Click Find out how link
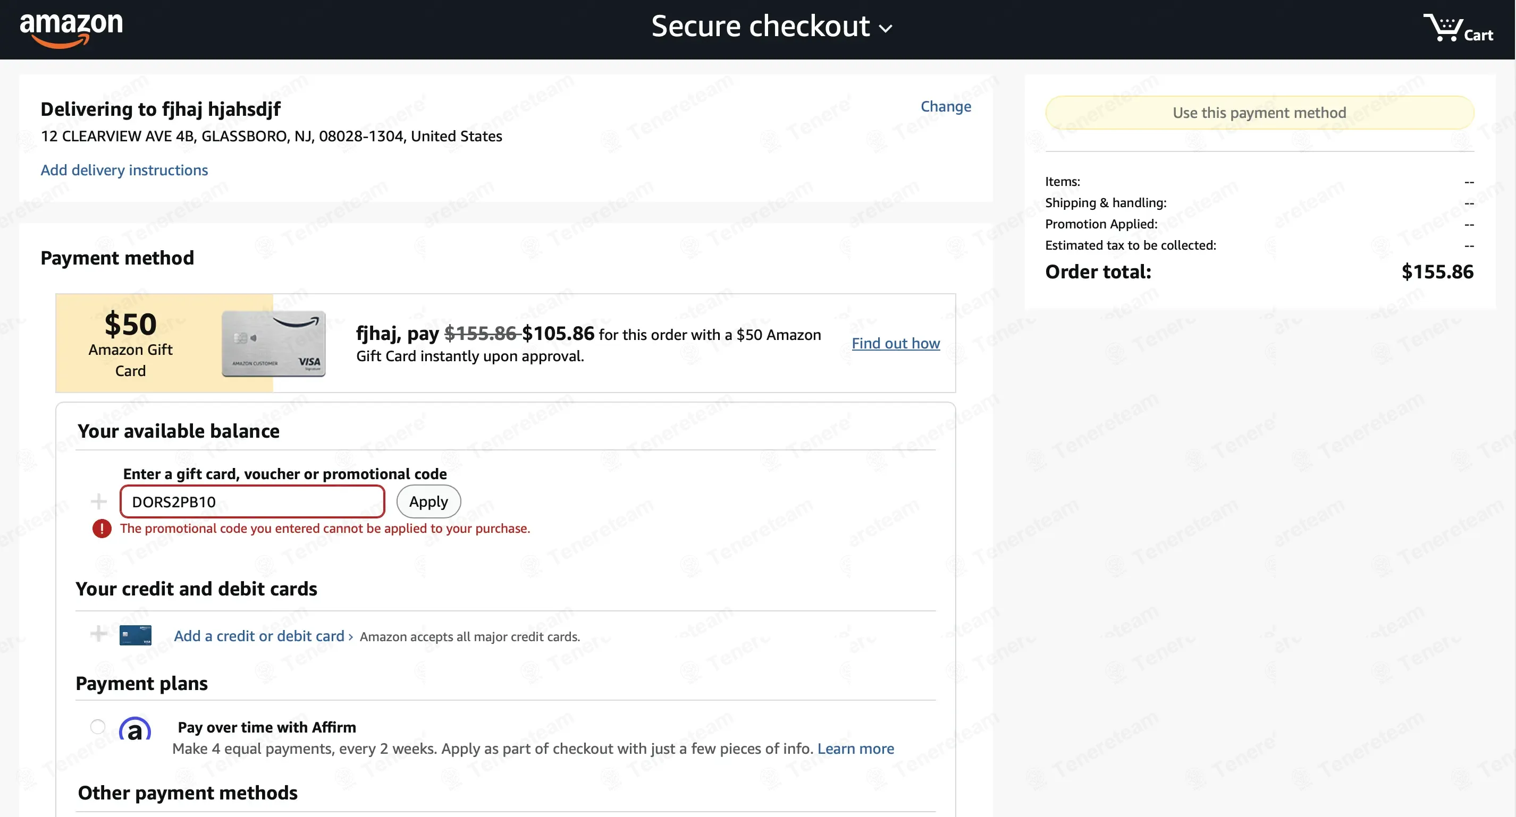 896,344
